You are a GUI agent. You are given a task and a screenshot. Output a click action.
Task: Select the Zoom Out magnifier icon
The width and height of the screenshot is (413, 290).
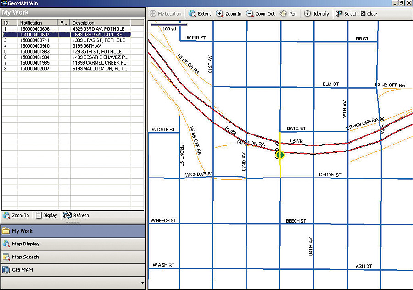(x=250, y=13)
